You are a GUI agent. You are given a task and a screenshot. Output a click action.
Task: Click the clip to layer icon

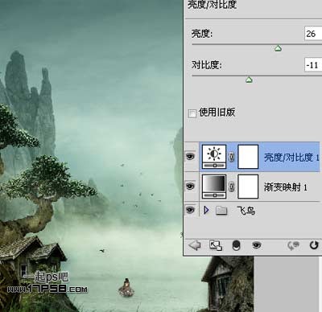[236, 245]
